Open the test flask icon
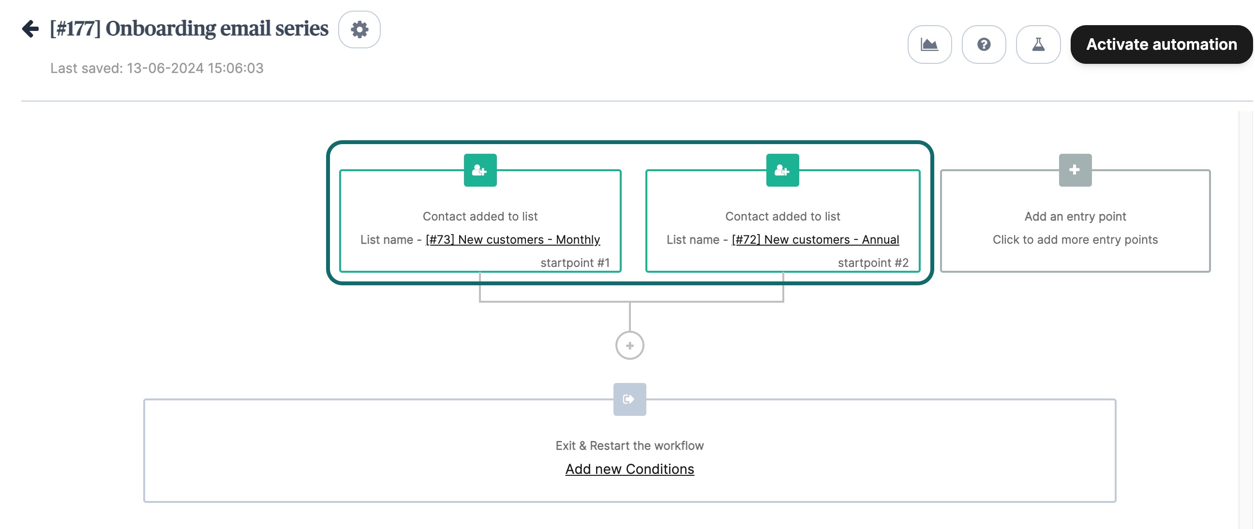The width and height of the screenshot is (1255, 529). click(x=1038, y=44)
